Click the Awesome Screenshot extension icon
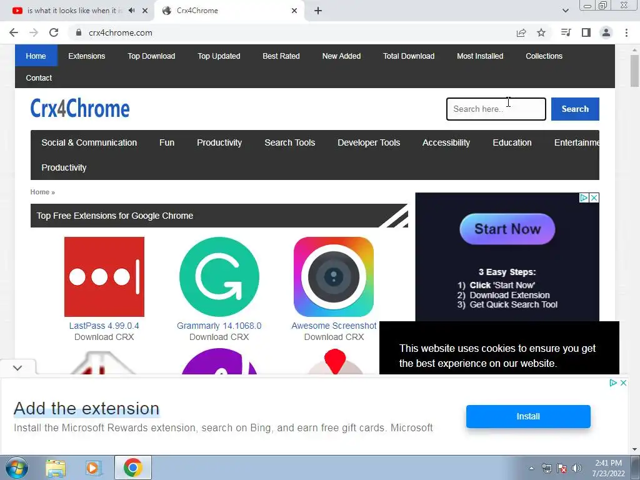This screenshot has height=480, width=640. 334,277
